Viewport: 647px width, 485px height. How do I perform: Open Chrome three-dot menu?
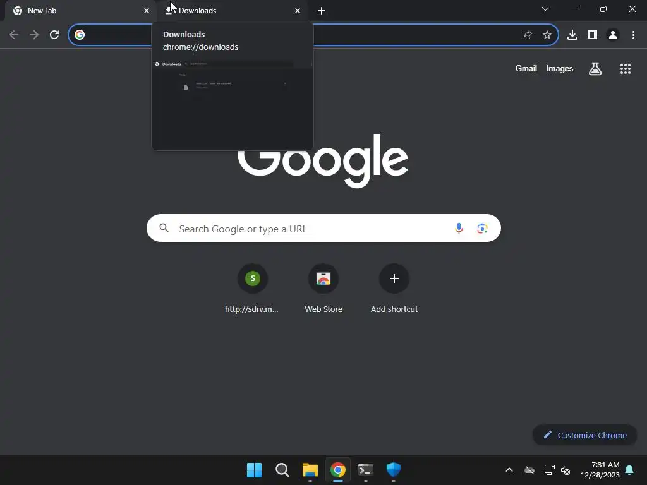point(633,35)
